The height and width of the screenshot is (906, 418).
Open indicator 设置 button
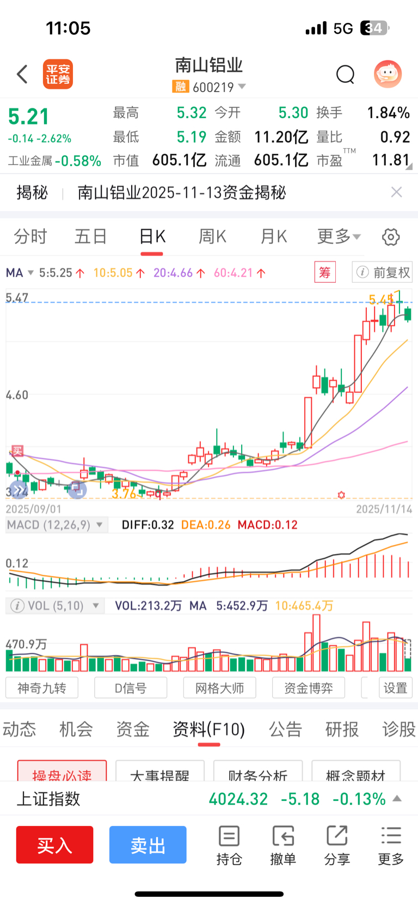396,688
